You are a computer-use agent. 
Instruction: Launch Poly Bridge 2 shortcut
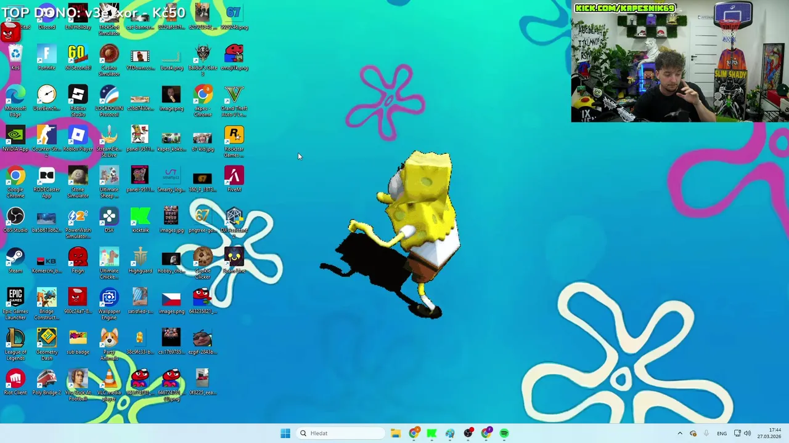[47, 383]
